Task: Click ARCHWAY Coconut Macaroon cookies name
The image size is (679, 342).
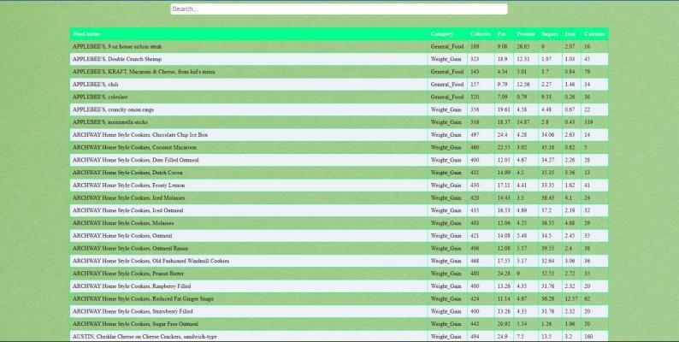Action: pyautogui.click(x=134, y=147)
